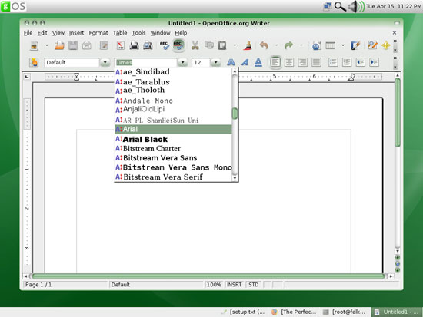The height and width of the screenshot is (317, 423).
Task: Click the Undo arrow icon
Action: [x=264, y=45]
